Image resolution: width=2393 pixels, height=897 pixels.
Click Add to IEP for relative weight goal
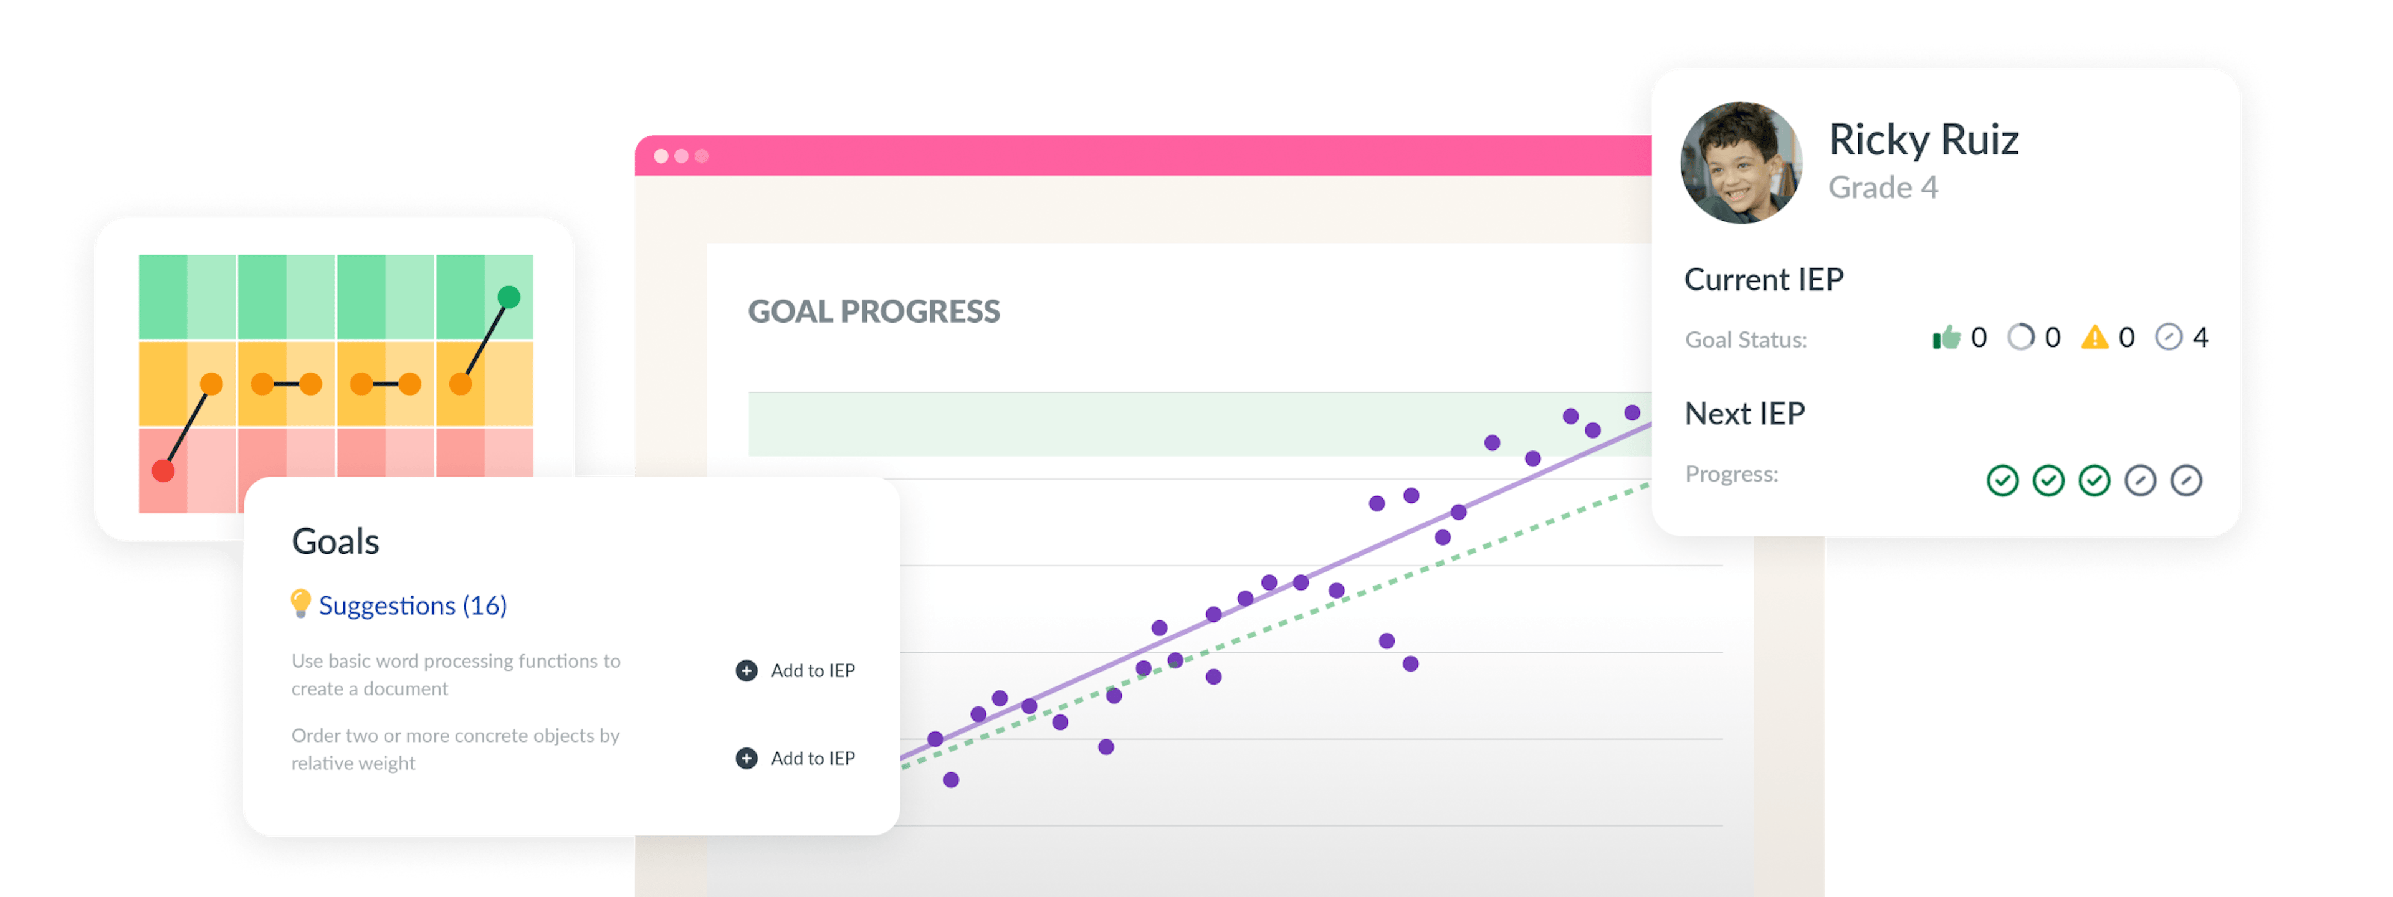812,759
